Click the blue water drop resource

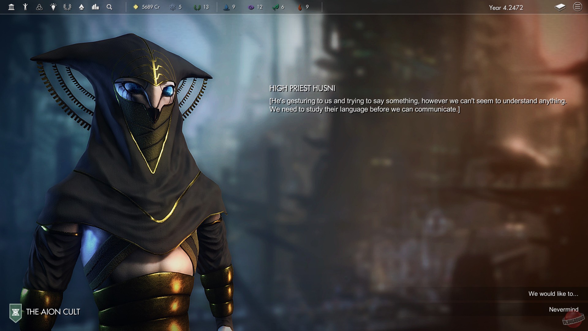229,7
